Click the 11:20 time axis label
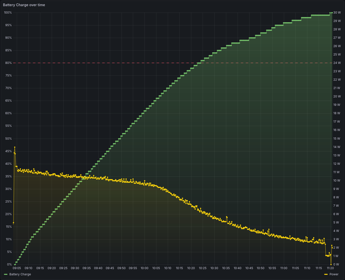 (330, 269)
